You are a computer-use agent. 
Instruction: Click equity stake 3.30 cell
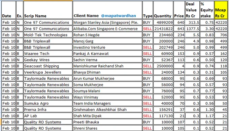[207, 29]
